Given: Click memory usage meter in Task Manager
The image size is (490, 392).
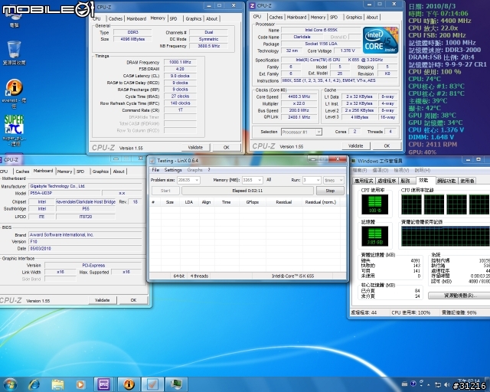Looking at the screenshot, I should 374,237.
